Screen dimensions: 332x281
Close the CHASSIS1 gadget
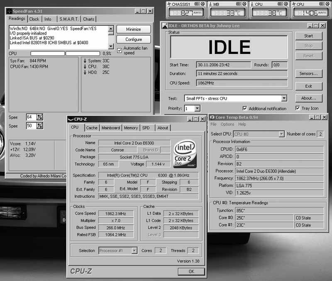coord(203,4)
